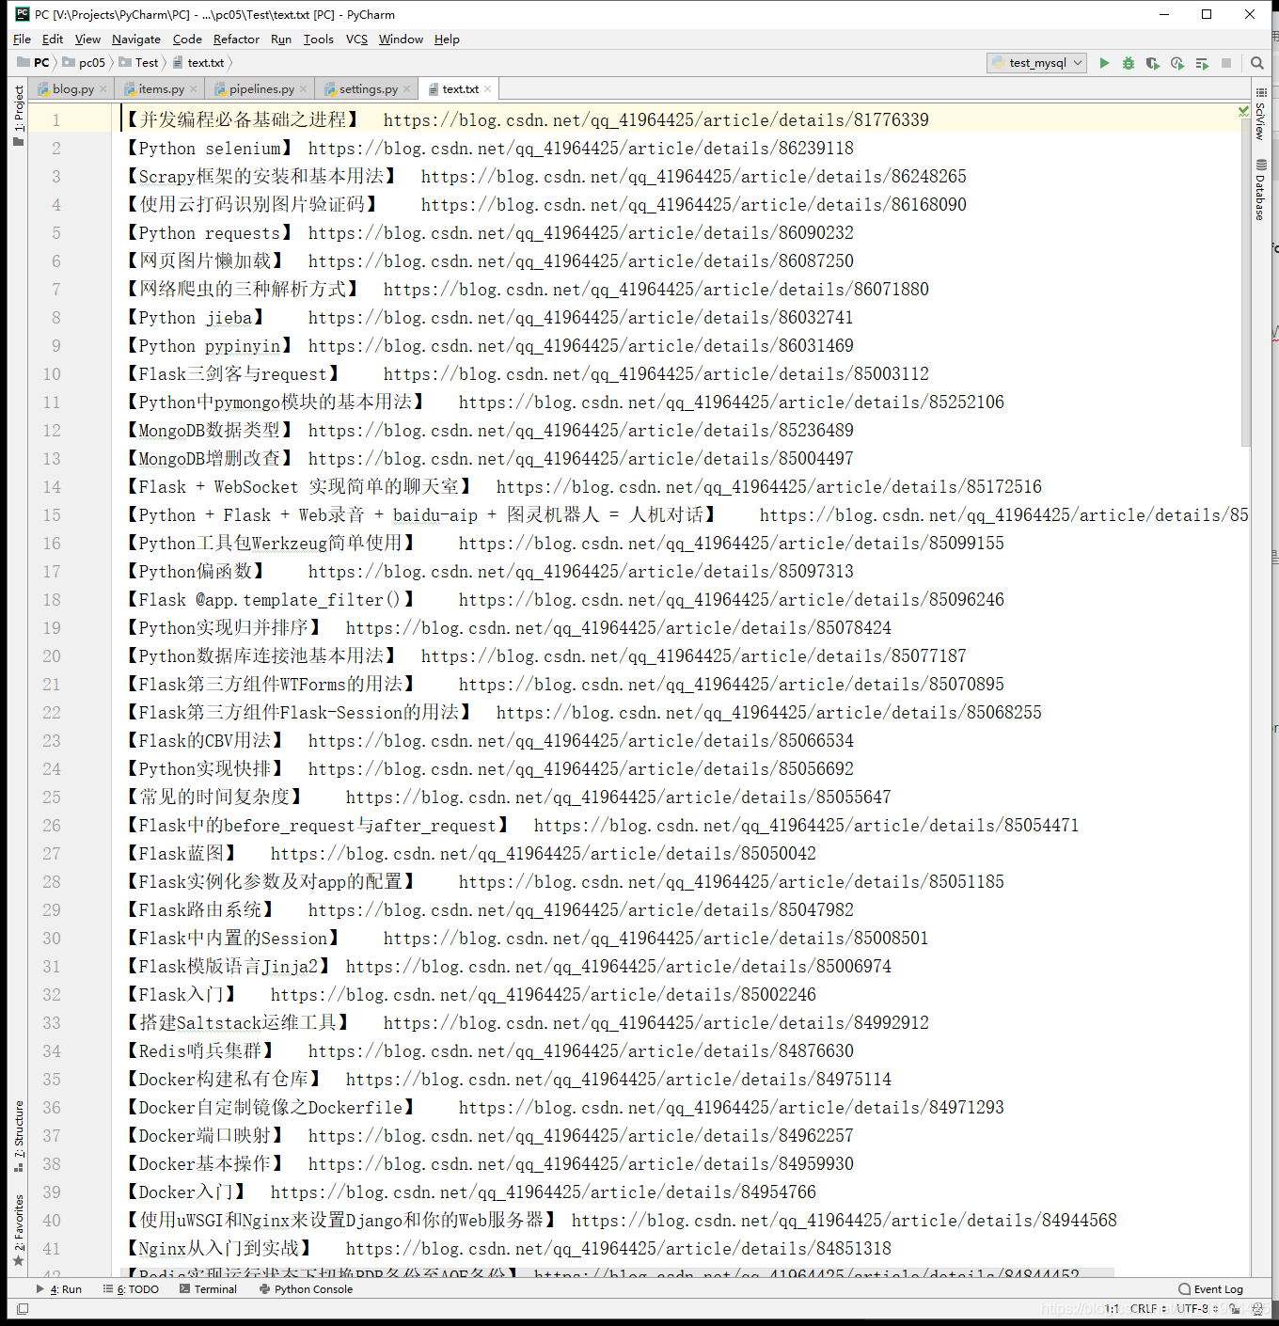The height and width of the screenshot is (1326, 1279).
Task: Open the Refactor menu
Action: tap(236, 39)
